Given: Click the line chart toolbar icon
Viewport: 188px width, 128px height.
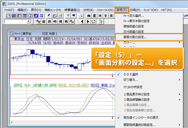Looking at the screenshot, I should click(8, 16).
